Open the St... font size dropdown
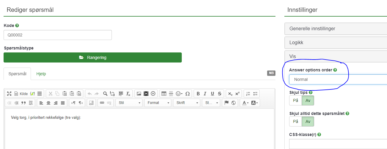The width and height of the screenshot is (387, 149). [x=211, y=103]
